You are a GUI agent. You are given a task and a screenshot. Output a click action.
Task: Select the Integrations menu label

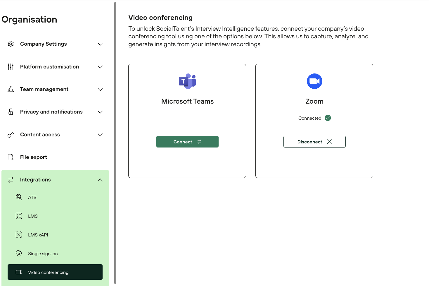click(x=35, y=180)
